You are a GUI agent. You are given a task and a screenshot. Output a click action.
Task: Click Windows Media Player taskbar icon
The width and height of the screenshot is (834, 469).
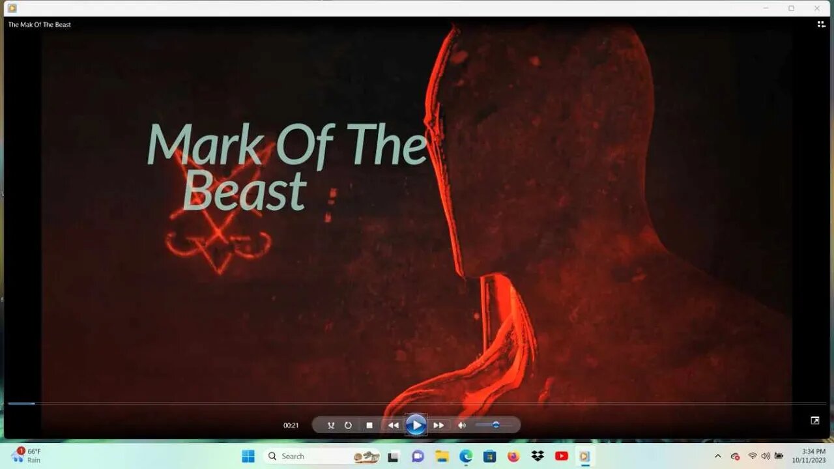584,456
